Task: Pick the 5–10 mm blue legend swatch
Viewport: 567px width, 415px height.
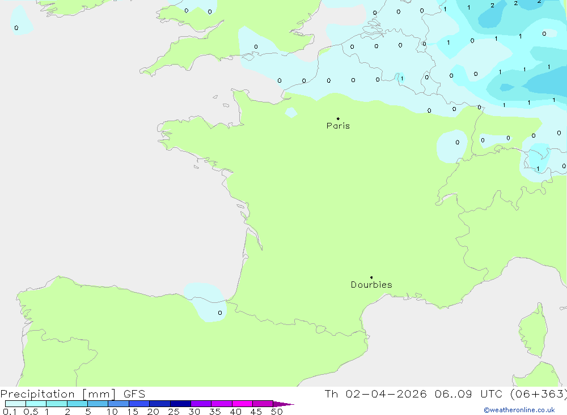Action: click(x=98, y=404)
